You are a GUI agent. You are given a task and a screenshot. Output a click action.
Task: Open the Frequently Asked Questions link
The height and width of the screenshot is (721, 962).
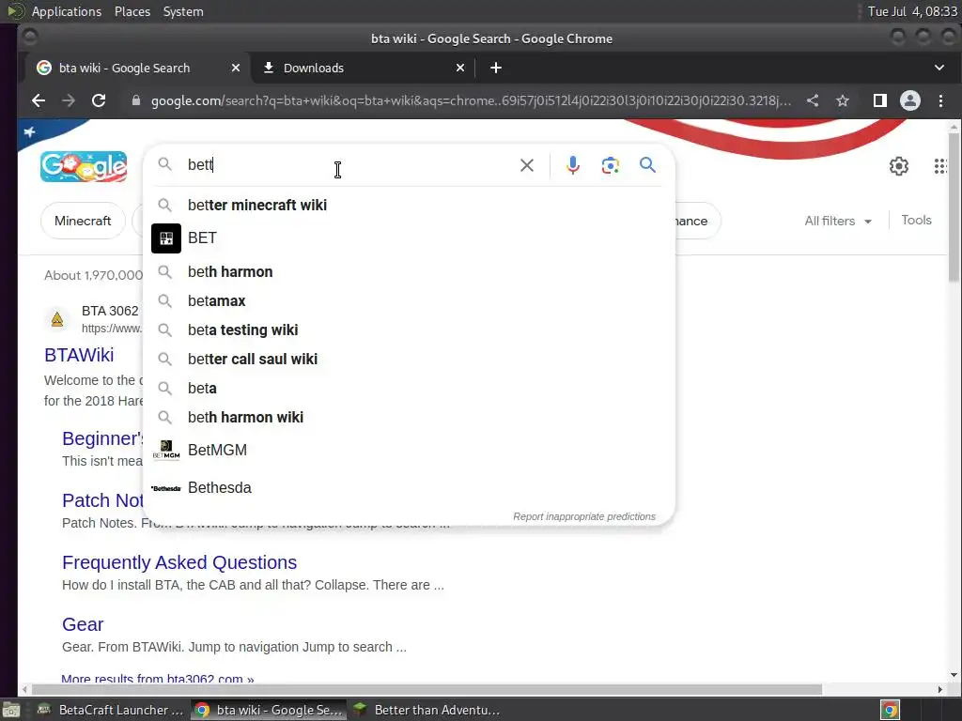click(x=179, y=563)
